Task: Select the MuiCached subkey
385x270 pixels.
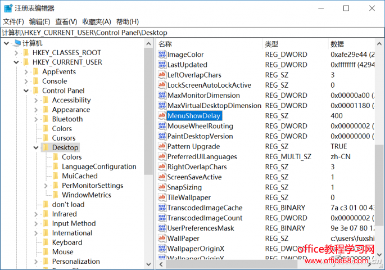Action: coord(80,176)
